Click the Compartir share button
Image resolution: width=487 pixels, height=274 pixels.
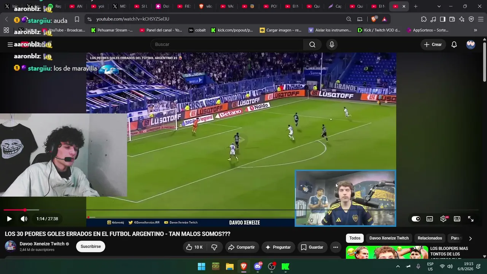click(241, 247)
